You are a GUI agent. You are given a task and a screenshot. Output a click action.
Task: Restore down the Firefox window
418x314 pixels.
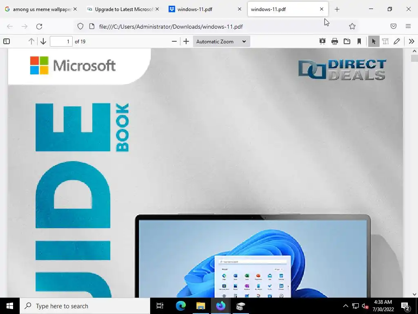coord(390,9)
